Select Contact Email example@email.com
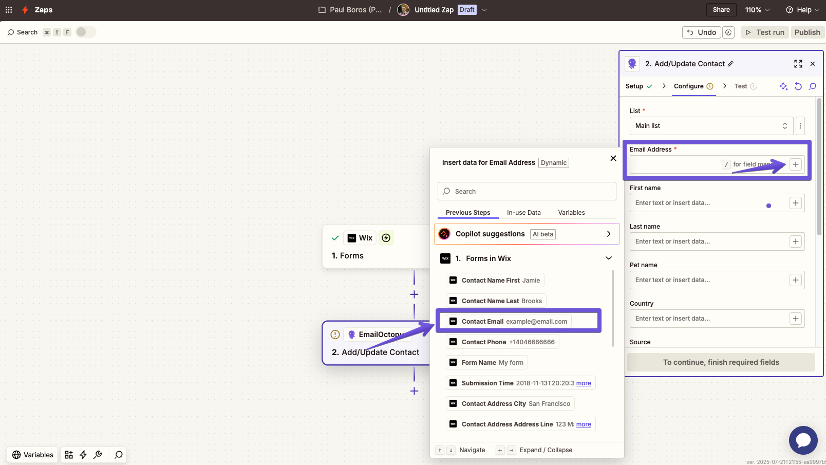Screen dimensions: 826x465 coord(509,322)
